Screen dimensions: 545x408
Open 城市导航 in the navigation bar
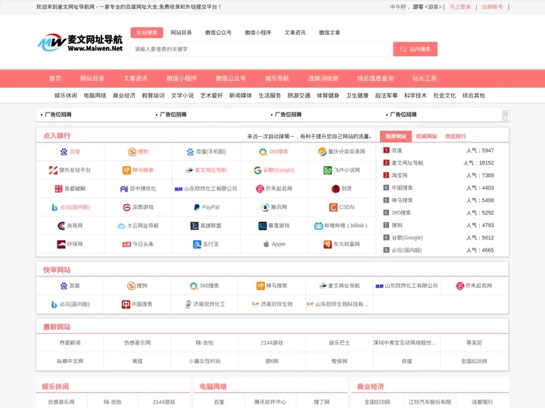277,79
